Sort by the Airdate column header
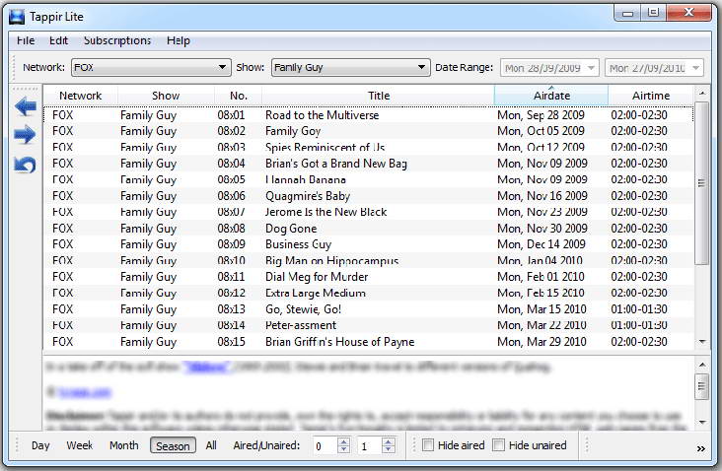Image resolution: width=722 pixels, height=471 pixels. click(x=551, y=96)
